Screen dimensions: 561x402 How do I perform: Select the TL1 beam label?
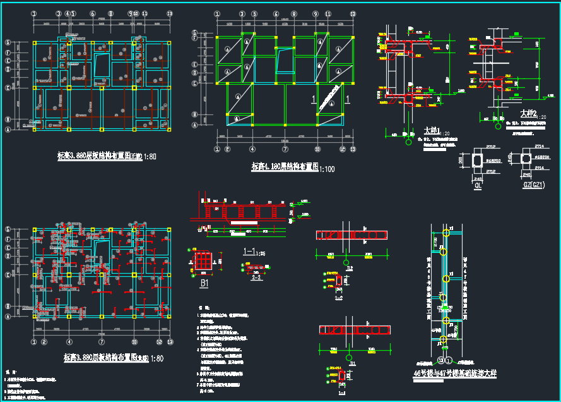click(352, 363)
